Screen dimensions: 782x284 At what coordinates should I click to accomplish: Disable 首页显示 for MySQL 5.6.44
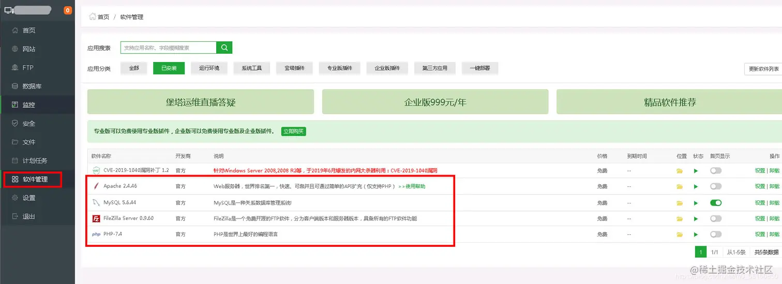[x=716, y=202]
